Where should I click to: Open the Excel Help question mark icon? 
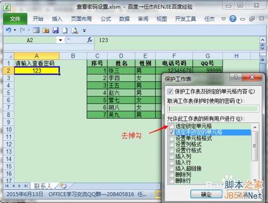coord(233,19)
